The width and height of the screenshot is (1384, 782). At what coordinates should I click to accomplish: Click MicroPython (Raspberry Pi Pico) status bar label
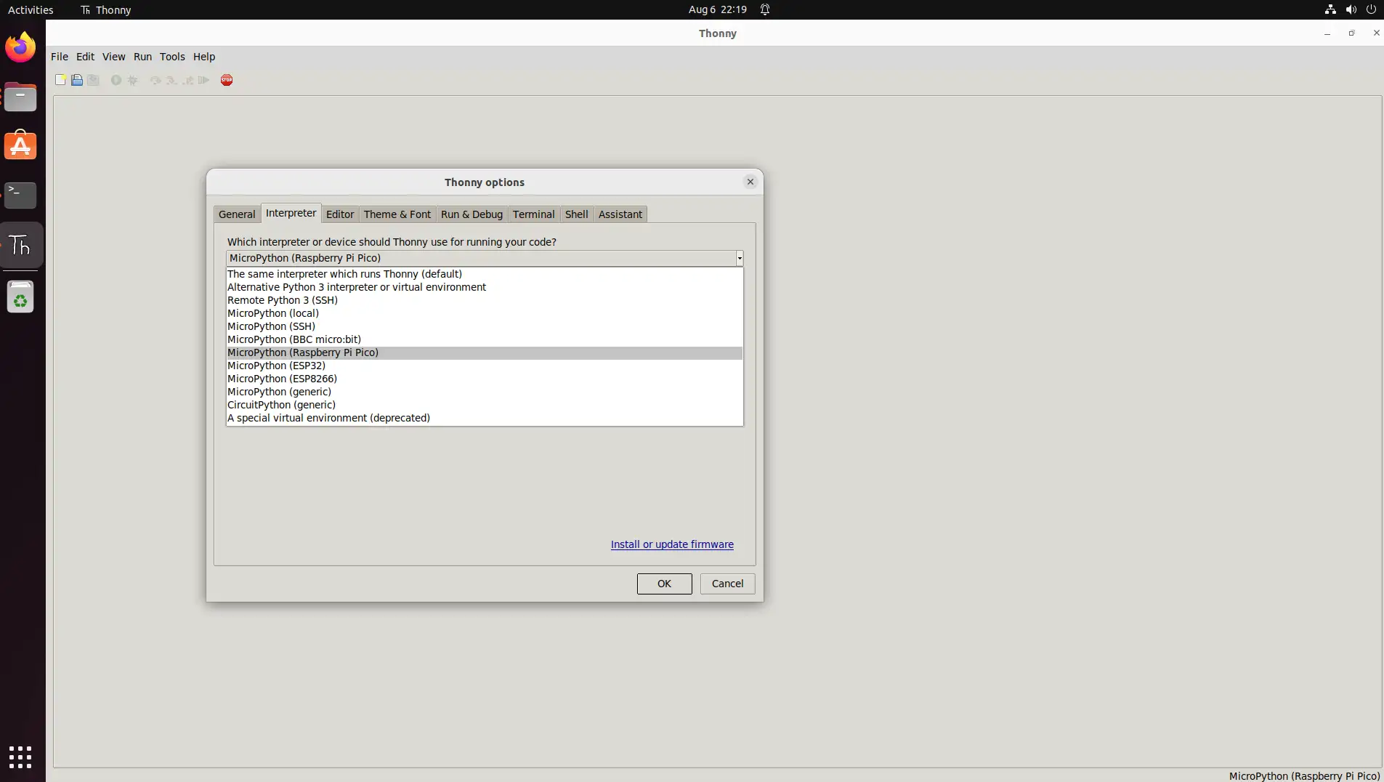1304,776
